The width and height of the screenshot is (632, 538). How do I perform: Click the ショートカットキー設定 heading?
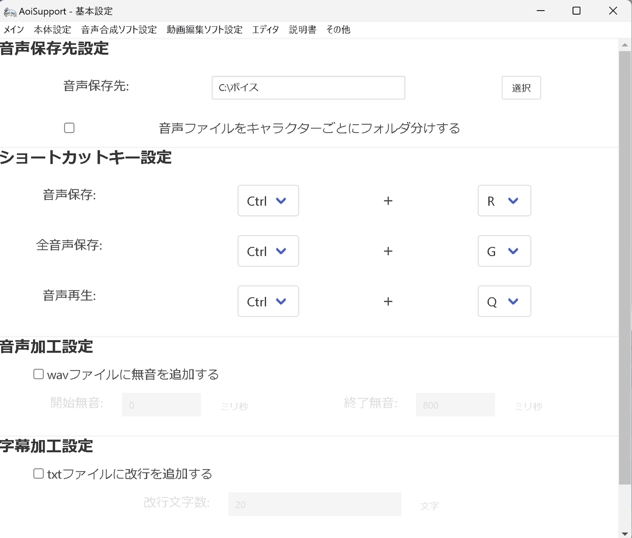click(86, 157)
